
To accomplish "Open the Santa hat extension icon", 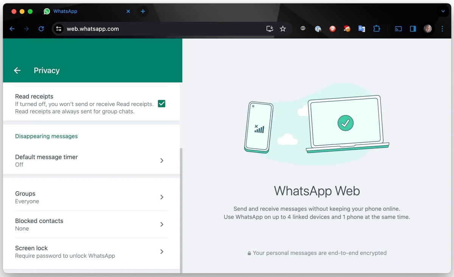I will coord(347,28).
